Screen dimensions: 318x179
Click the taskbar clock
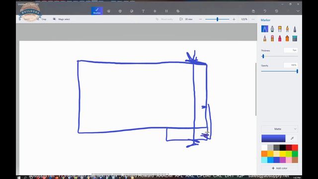(297, 178)
